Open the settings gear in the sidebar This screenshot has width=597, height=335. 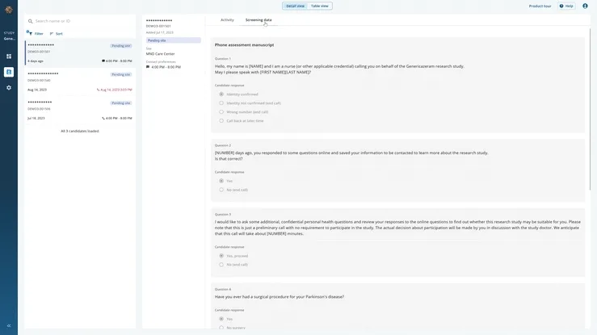(9, 88)
